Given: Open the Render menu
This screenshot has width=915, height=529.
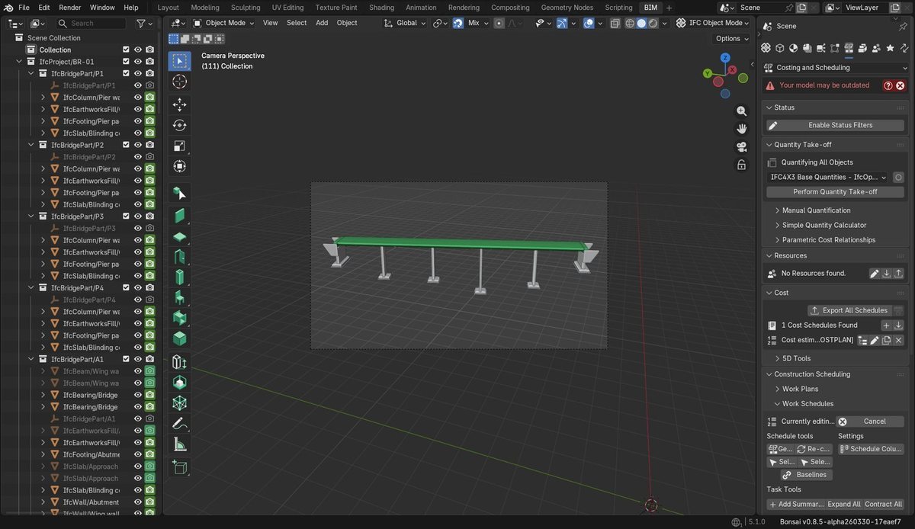Looking at the screenshot, I should click(x=70, y=7).
